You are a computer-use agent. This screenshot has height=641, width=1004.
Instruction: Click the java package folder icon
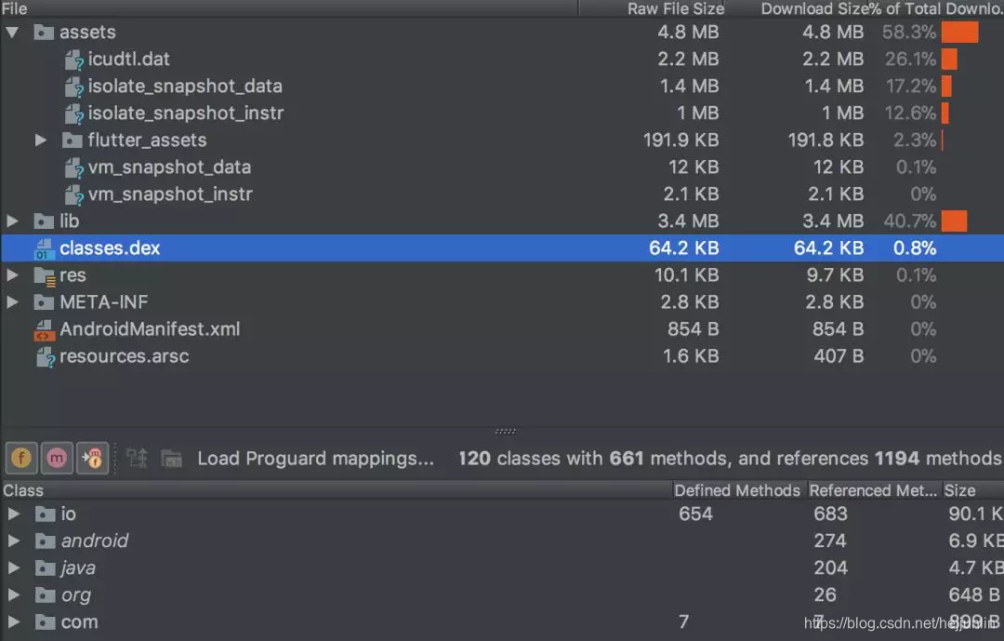45,568
